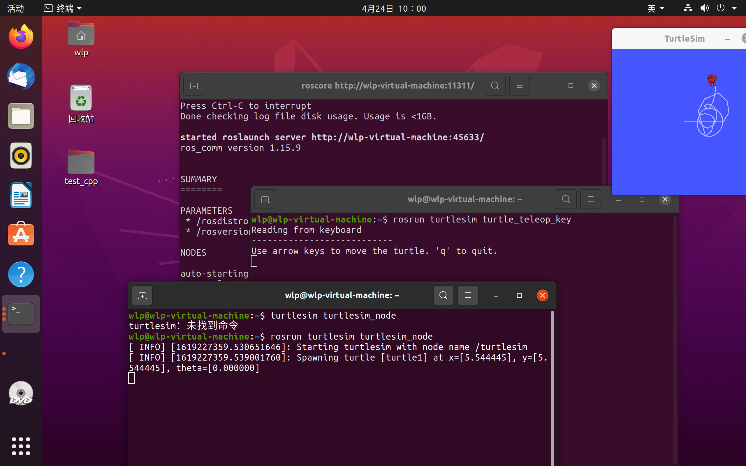The height and width of the screenshot is (466, 746).
Task: Launch Thunderbird mail from dock
Action: pyautogui.click(x=21, y=76)
